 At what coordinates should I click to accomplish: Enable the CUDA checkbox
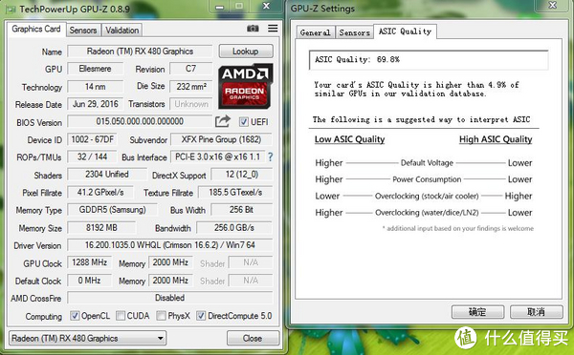click(x=121, y=316)
